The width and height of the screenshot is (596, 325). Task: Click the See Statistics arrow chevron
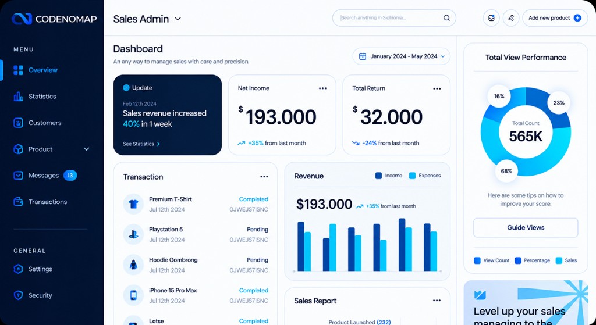158,144
